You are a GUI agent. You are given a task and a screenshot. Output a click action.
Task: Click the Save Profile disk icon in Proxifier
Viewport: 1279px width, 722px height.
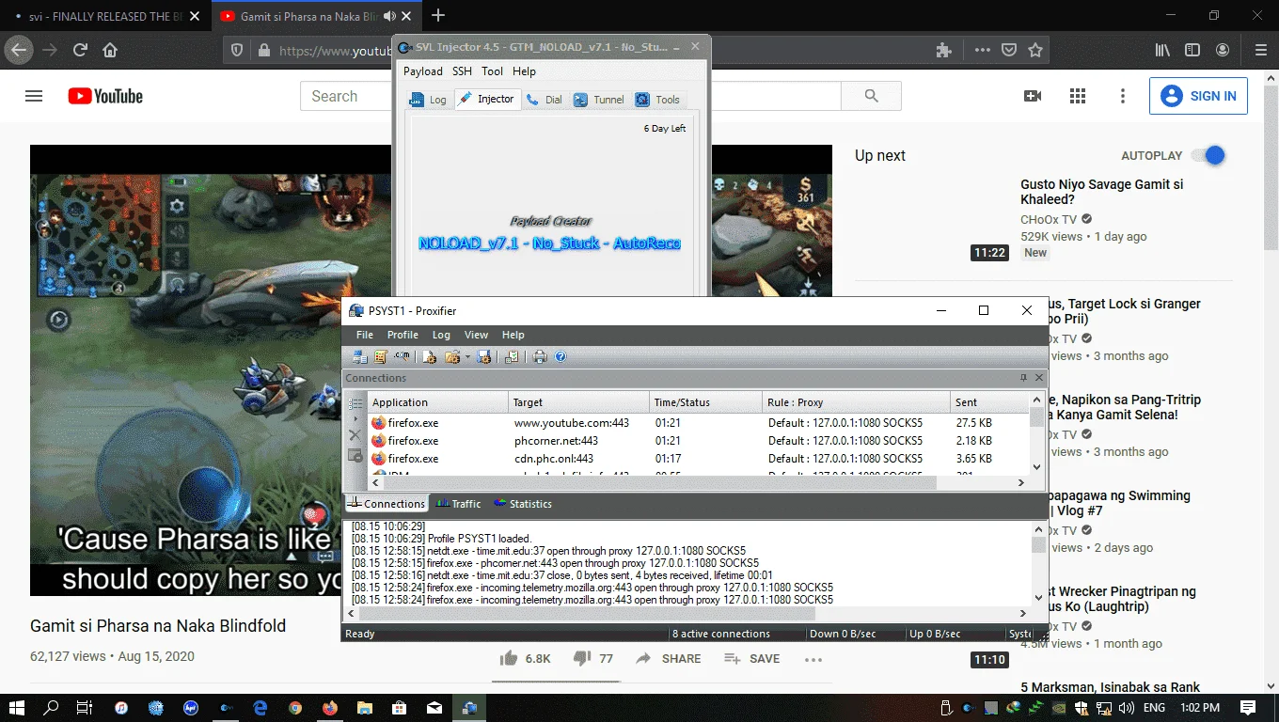(484, 356)
